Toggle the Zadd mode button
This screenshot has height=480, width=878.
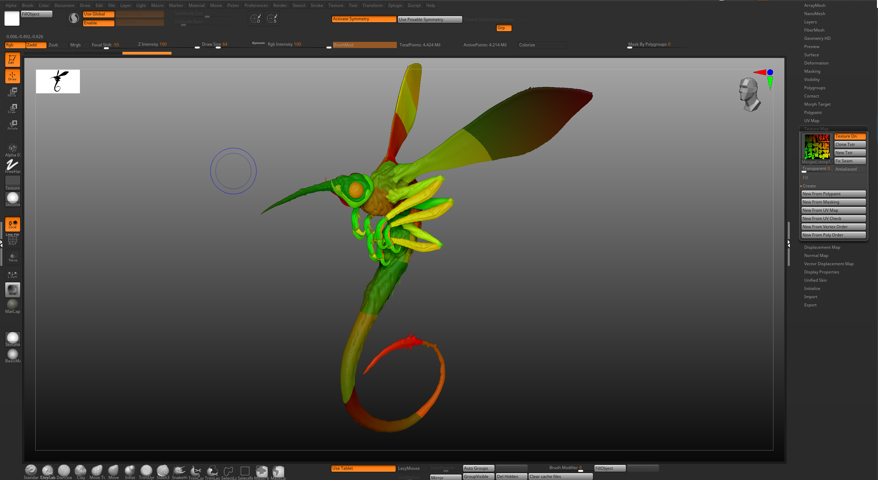pyautogui.click(x=36, y=45)
